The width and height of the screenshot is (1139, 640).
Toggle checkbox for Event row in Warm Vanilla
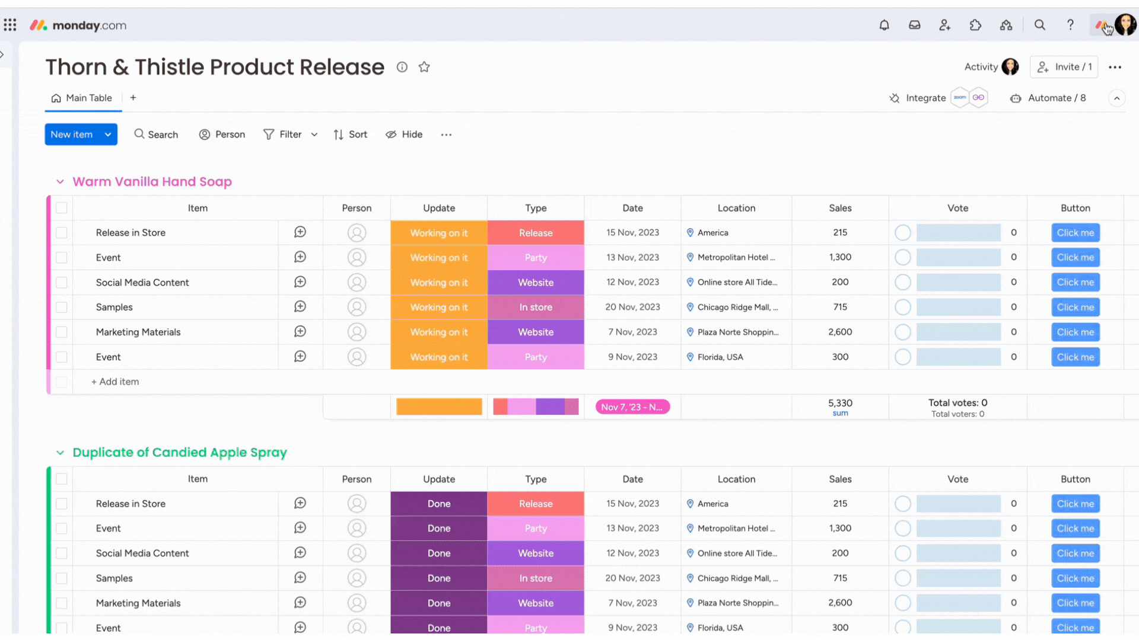pyautogui.click(x=62, y=257)
